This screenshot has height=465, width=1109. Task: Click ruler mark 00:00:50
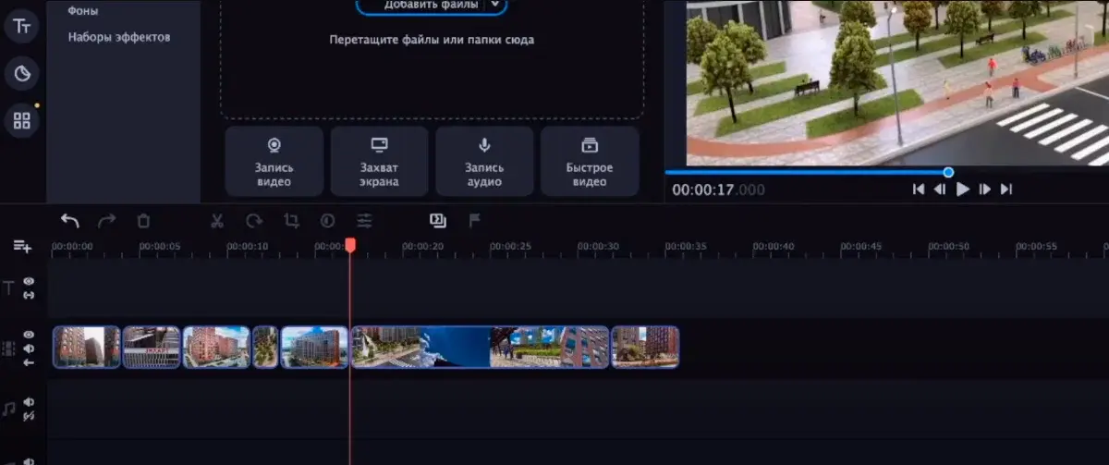(949, 247)
